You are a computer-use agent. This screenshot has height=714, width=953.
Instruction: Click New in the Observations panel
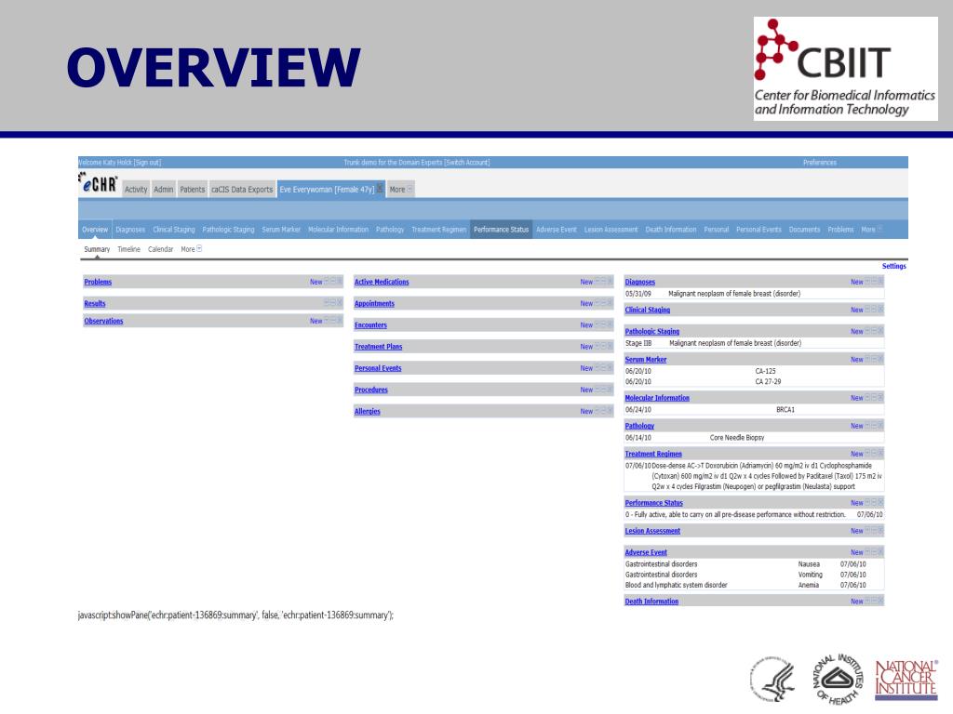coord(315,321)
